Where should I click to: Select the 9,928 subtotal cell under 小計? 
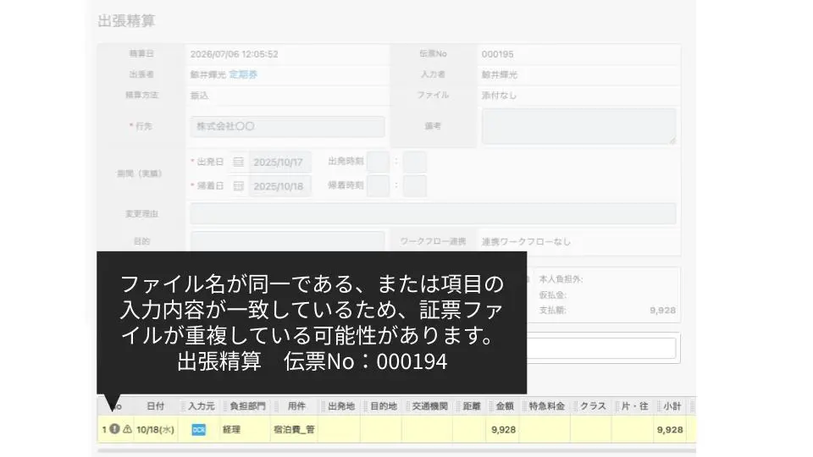click(669, 430)
